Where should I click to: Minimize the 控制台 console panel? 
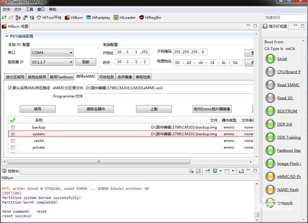coord(248,170)
